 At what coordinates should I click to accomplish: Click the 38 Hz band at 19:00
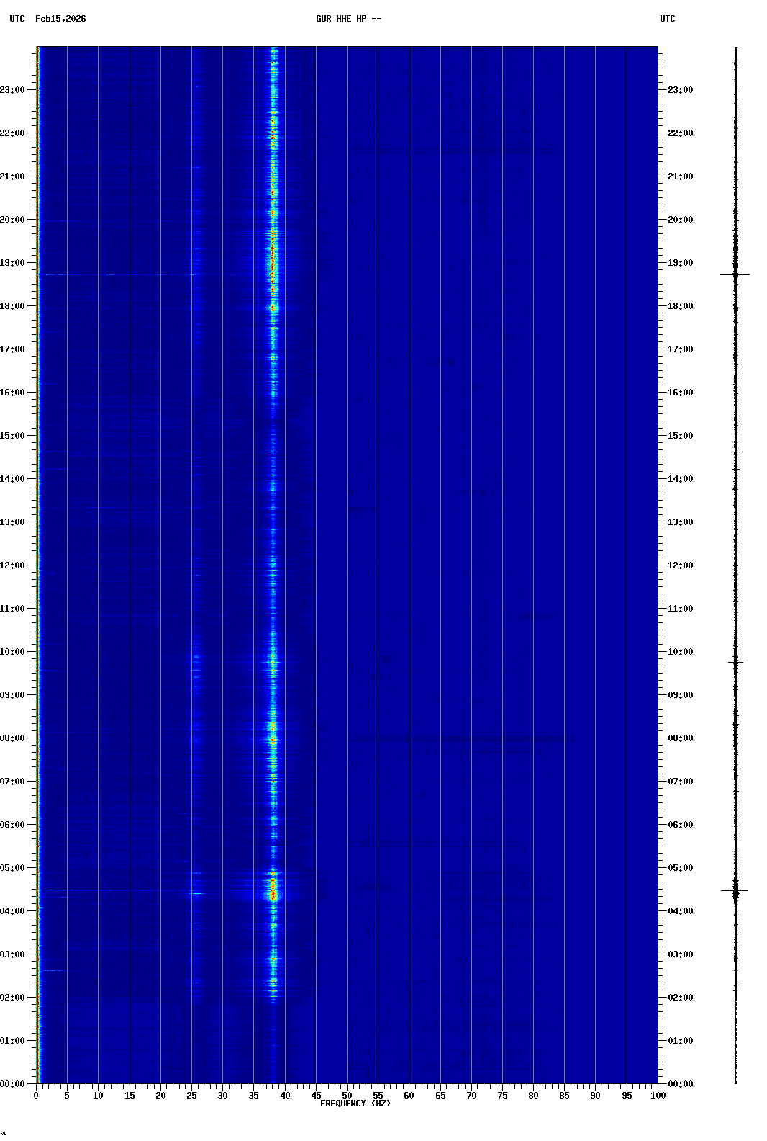click(273, 263)
